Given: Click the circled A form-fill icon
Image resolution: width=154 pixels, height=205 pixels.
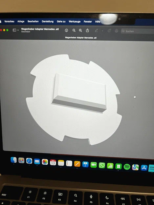Looking at the screenshot, I should tap(116, 31).
